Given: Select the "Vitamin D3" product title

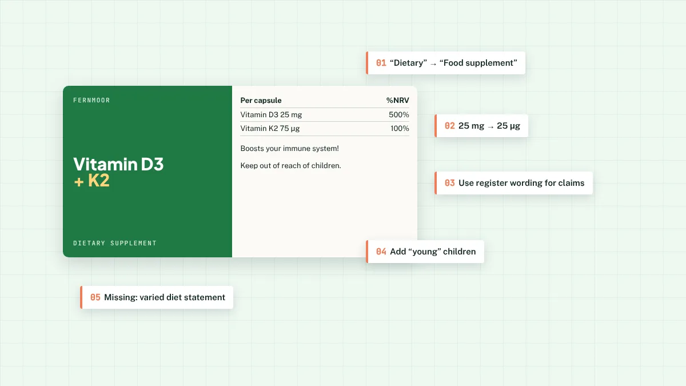Looking at the screenshot, I should pyautogui.click(x=118, y=165).
